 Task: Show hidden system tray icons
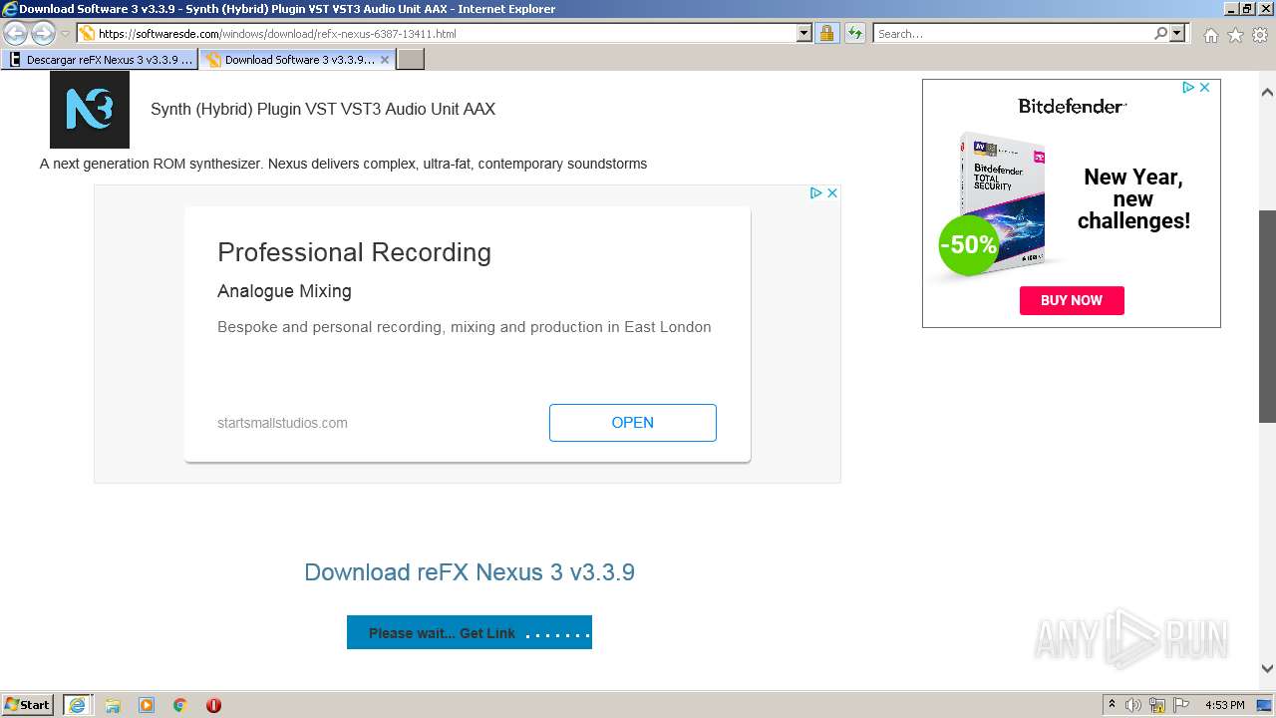(x=1112, y=705)
